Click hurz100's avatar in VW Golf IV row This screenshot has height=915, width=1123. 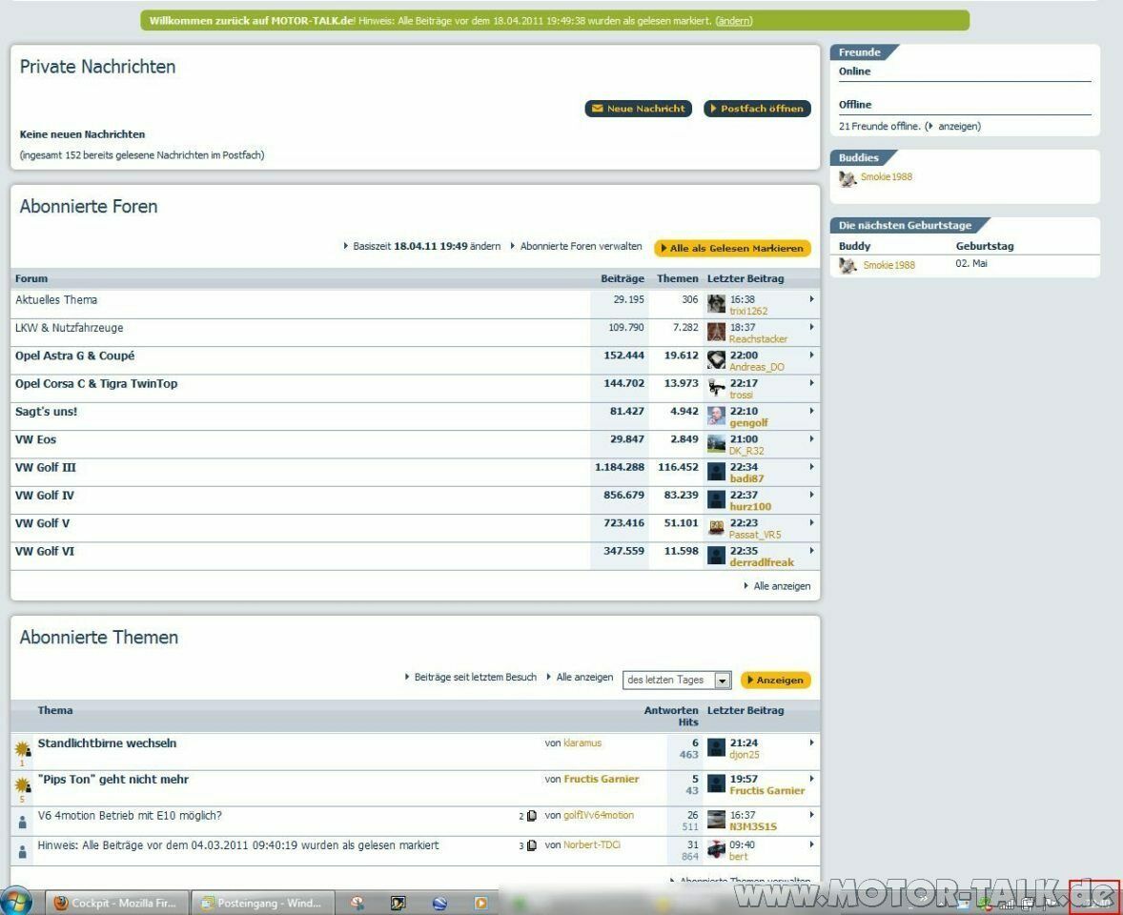coord(716,499)
